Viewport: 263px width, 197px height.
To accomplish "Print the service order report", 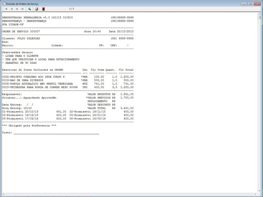I will (x=36, y=9).
